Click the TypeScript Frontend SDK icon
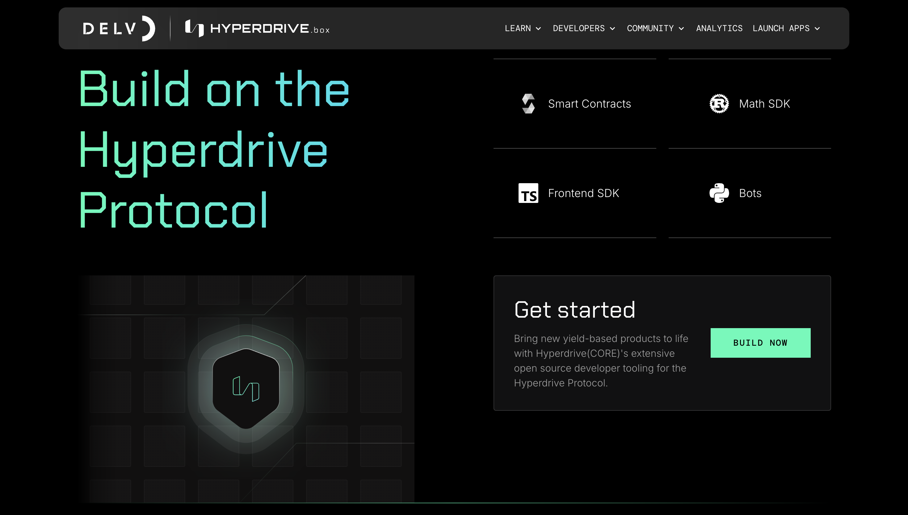The image size is (908, 515). coord(528,193)
